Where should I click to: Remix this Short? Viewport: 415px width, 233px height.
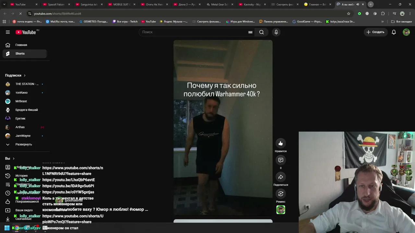pos(281,194)
